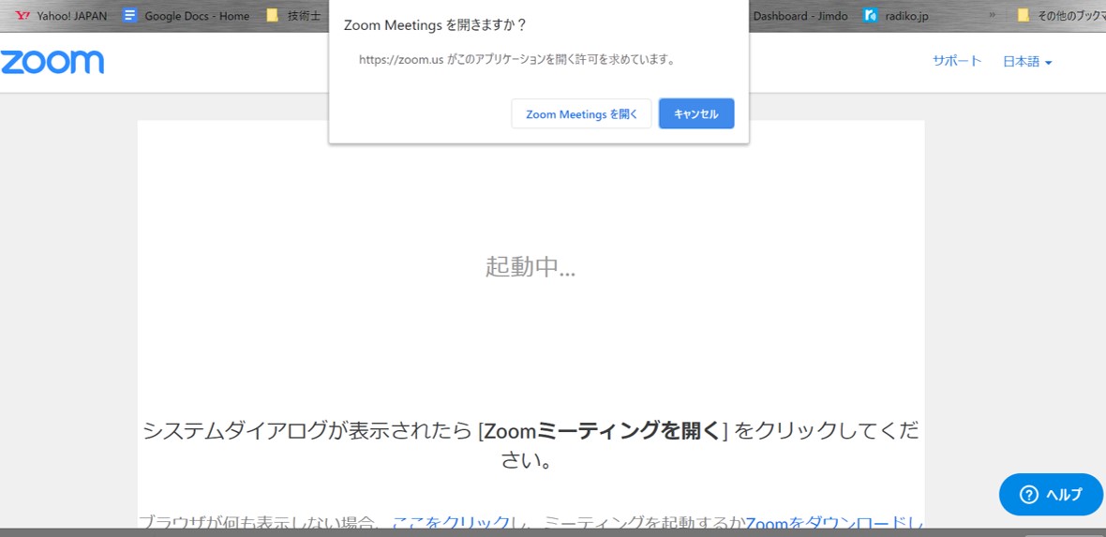Click the ヘルプ help button
The height and width of the screenshot is (537, 1106).
[x=1051, y=494]
